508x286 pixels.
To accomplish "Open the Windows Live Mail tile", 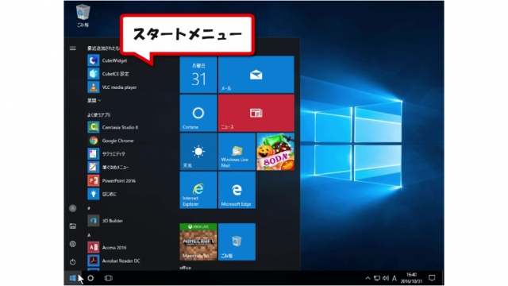I will click(x=237, y=152).
